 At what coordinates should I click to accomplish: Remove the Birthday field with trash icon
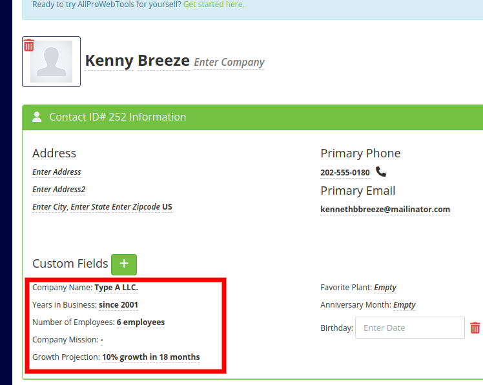click(475, 328)
